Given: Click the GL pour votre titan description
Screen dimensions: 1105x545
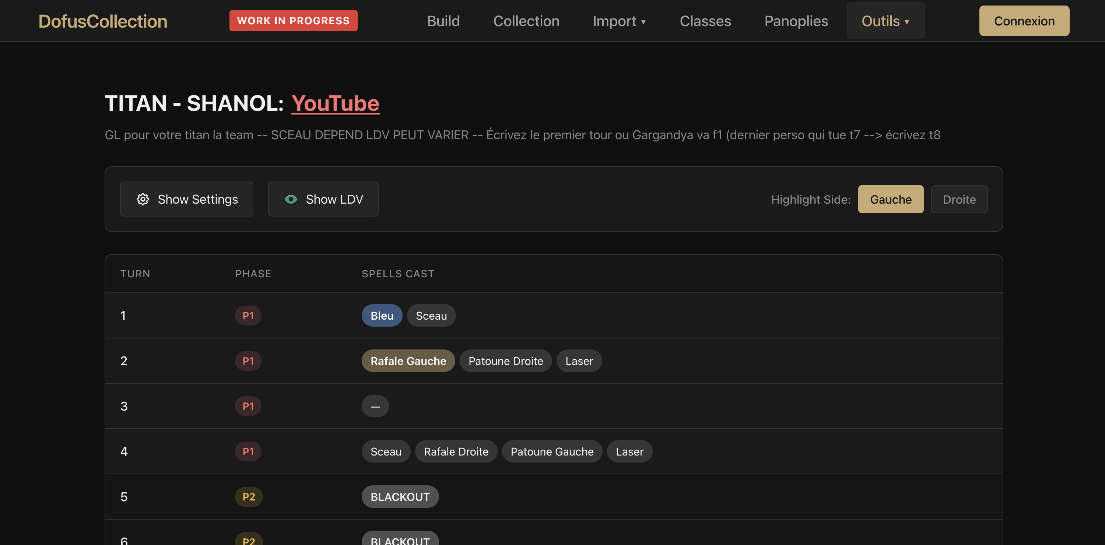Looking at the screenshot, I should 522,135.
